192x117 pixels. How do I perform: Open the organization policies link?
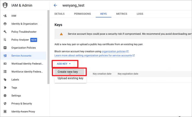(114, 51)
